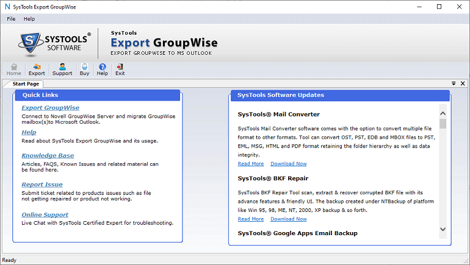This screenshot has height=265, width=470.
Task: Click the SysTools Software shield logo
Action: coord(30,44)
